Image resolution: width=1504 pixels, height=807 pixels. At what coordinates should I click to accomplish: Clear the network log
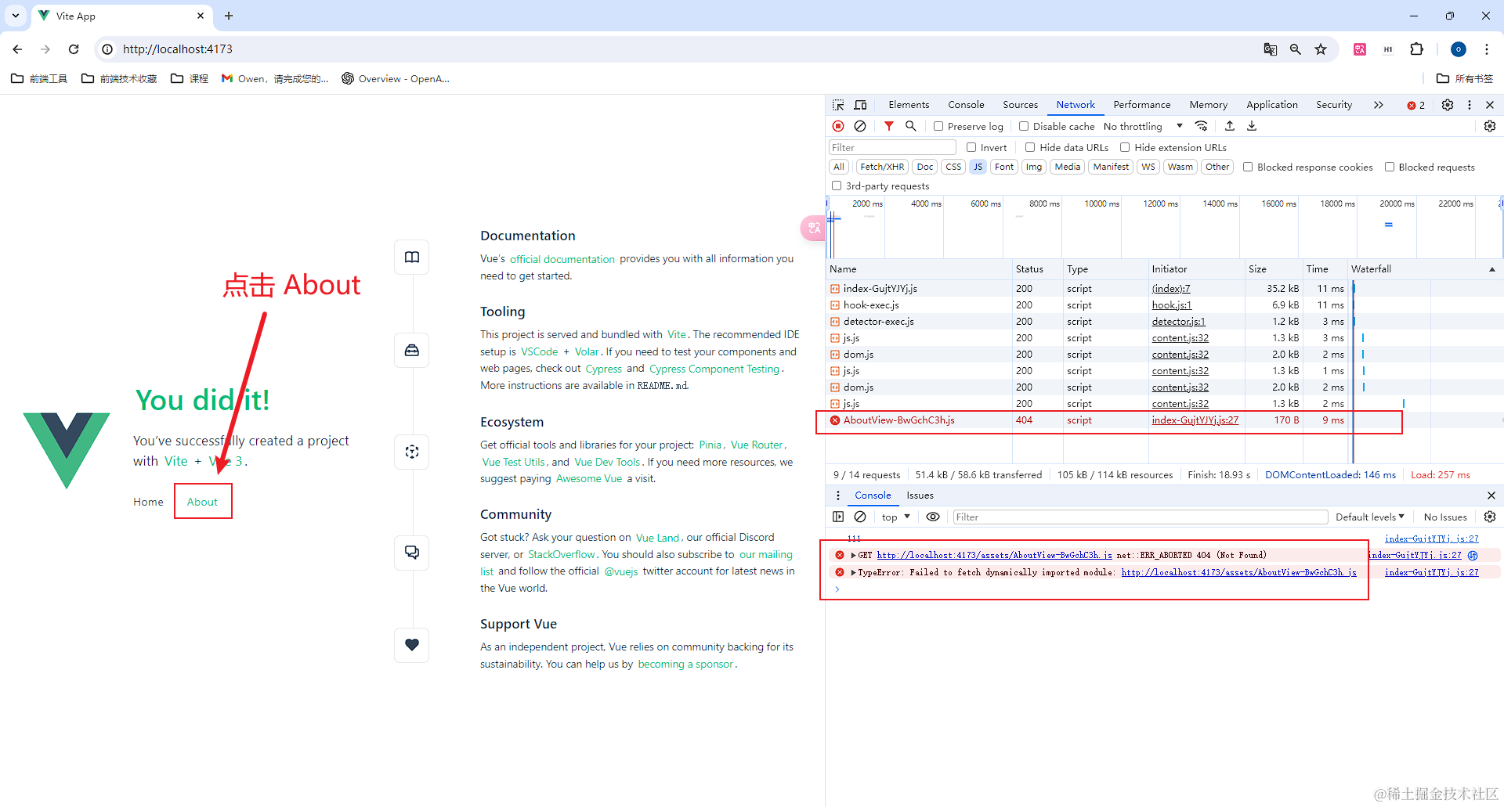click(860, 126)
